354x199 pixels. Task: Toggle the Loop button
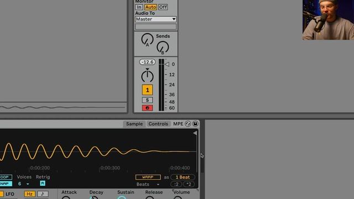tap(6, 177)
